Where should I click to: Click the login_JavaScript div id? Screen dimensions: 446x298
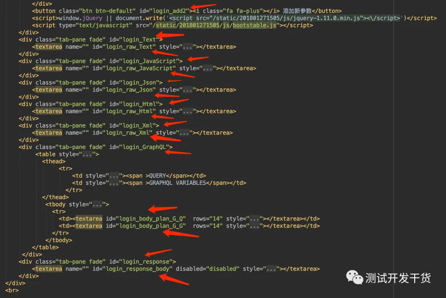coord(149,61)
